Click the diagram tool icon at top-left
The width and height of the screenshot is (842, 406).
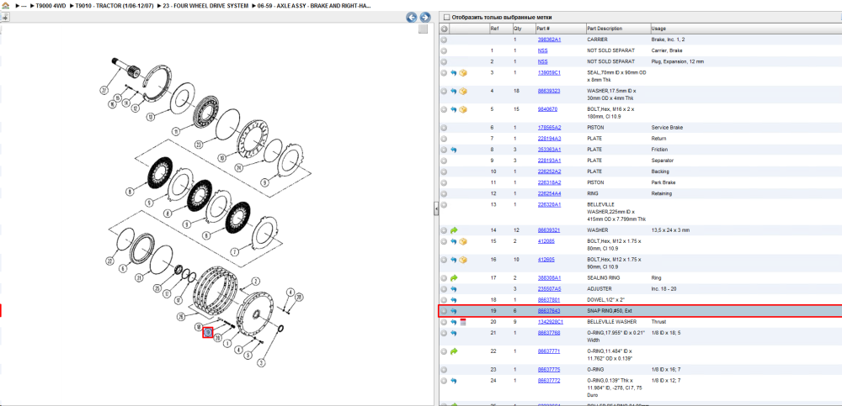5,17
